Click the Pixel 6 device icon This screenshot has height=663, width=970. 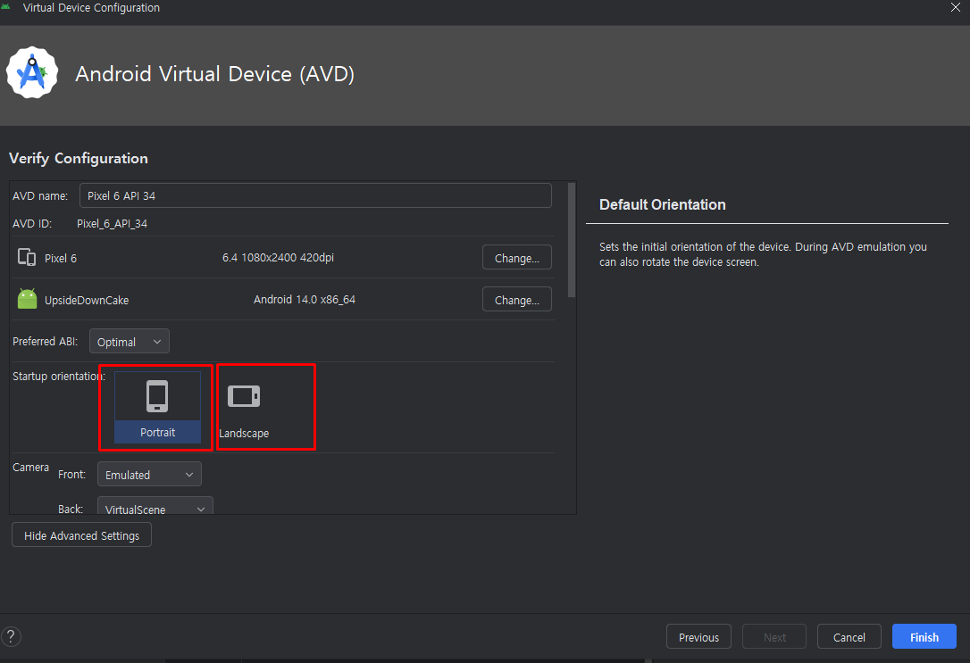click(27, 257)
